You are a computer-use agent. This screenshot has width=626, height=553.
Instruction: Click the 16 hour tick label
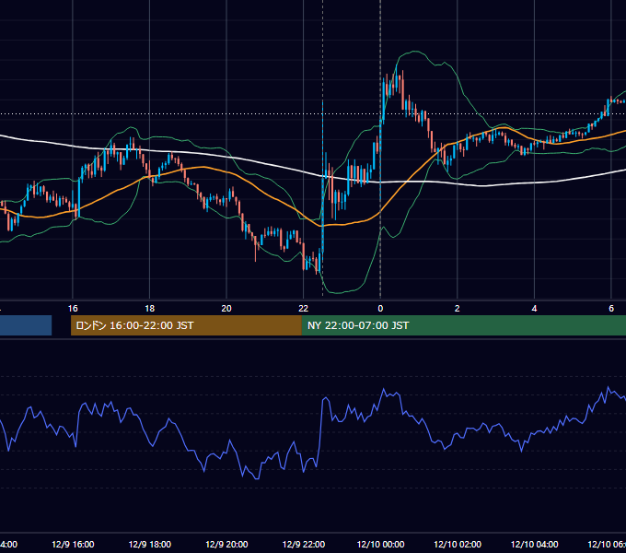[x=73, y=308]
